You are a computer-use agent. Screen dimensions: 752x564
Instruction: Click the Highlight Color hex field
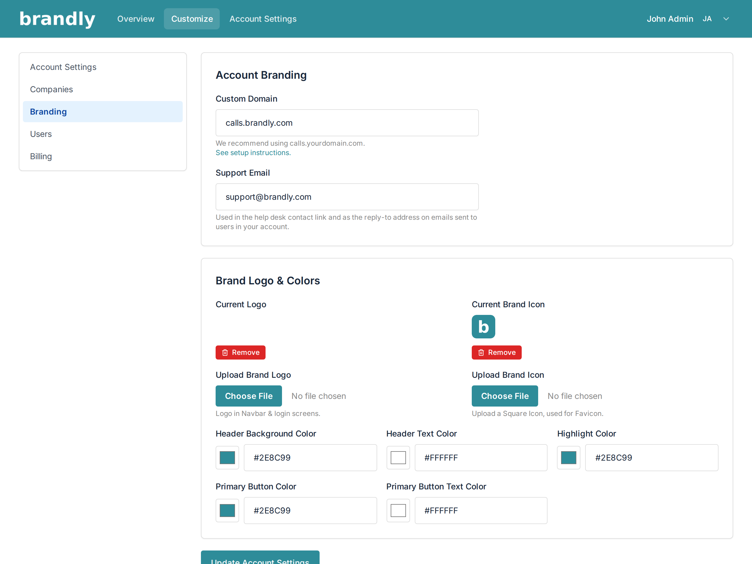coord(651,458)
